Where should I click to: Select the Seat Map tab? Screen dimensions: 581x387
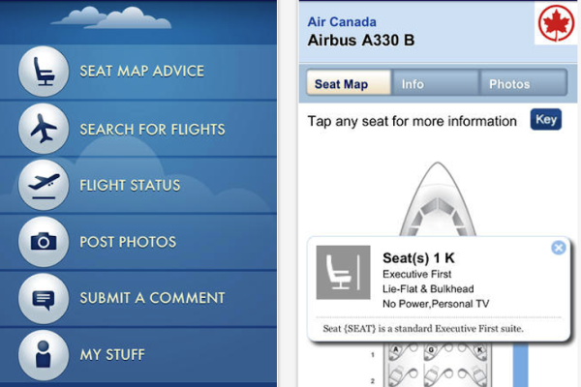tap(349, 83)
